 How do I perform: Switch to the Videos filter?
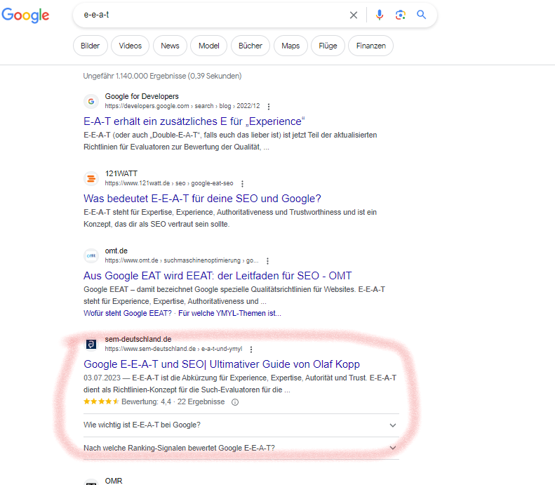coord(131,46)
